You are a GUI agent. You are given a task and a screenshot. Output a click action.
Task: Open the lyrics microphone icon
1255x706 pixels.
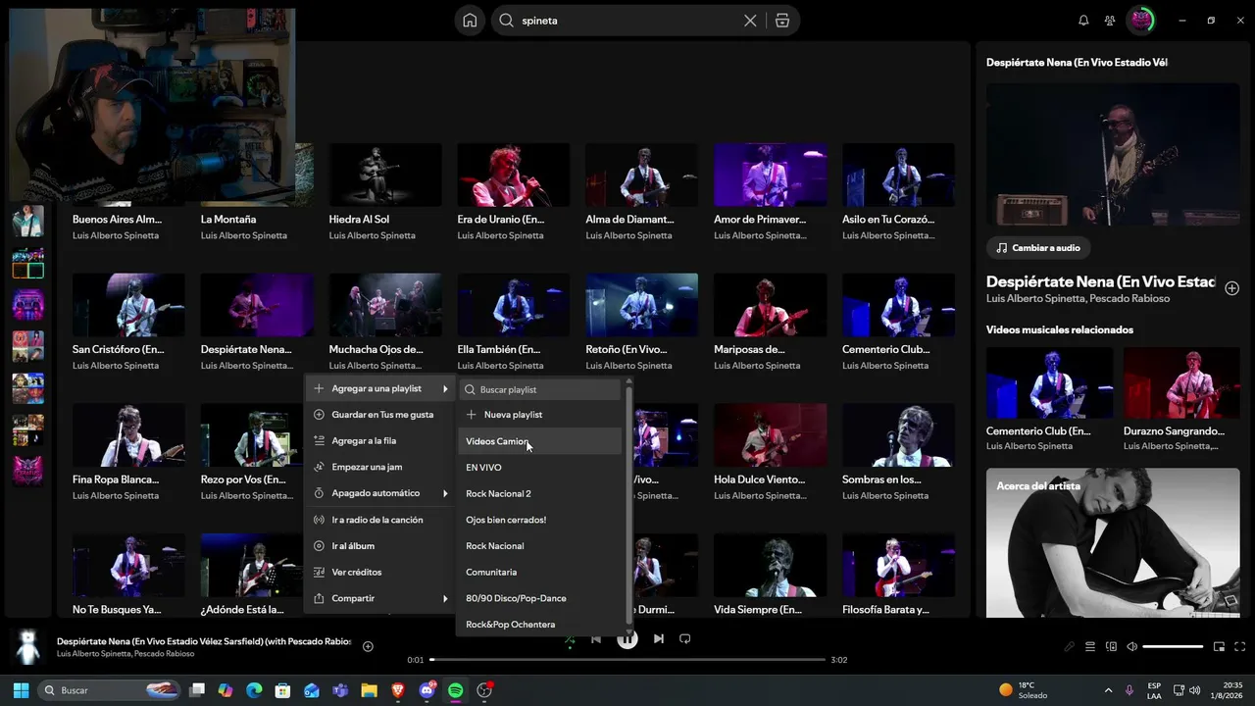[1070, 647]
